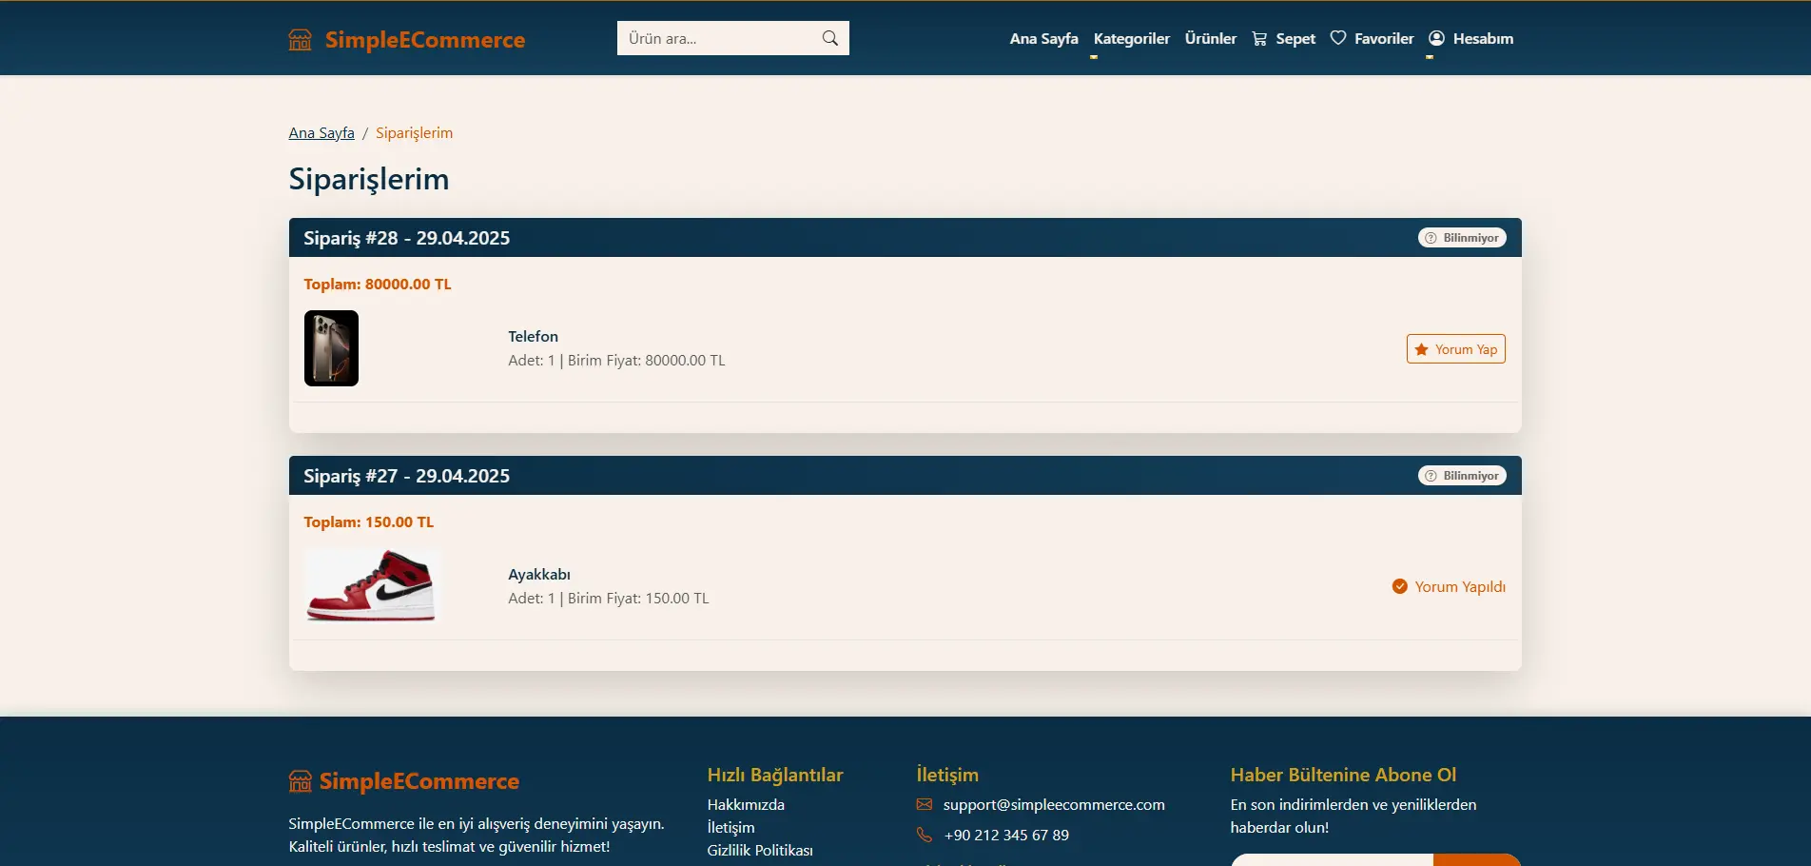Expand the Kategoriler dropdown menu
1811x866 pixels.
click(x=1131, y=39)
